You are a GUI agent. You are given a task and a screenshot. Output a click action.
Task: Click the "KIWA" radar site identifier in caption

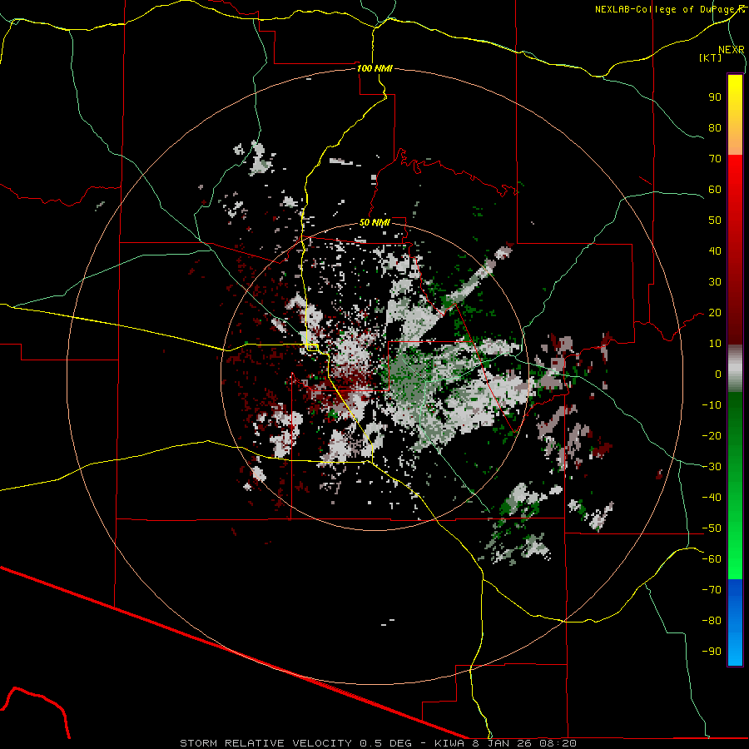[x=449, y=743]
